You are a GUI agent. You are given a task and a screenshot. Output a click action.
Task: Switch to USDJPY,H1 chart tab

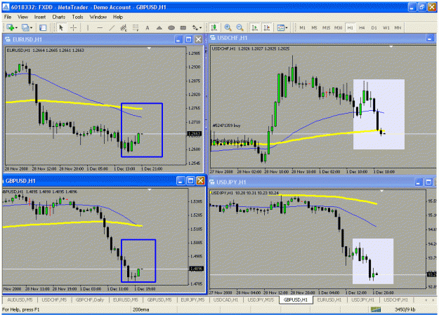363,300
